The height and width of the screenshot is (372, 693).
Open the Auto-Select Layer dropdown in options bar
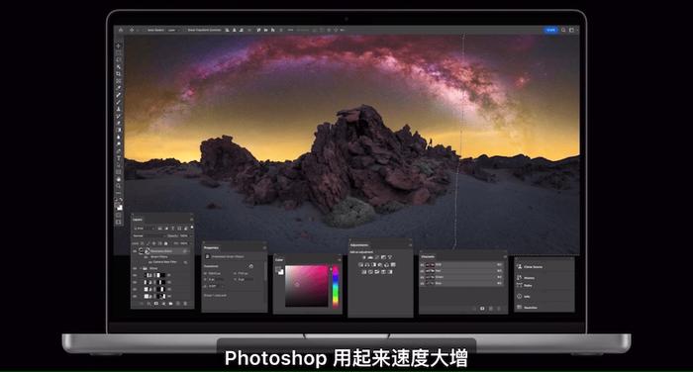click(x=171, y=30)
